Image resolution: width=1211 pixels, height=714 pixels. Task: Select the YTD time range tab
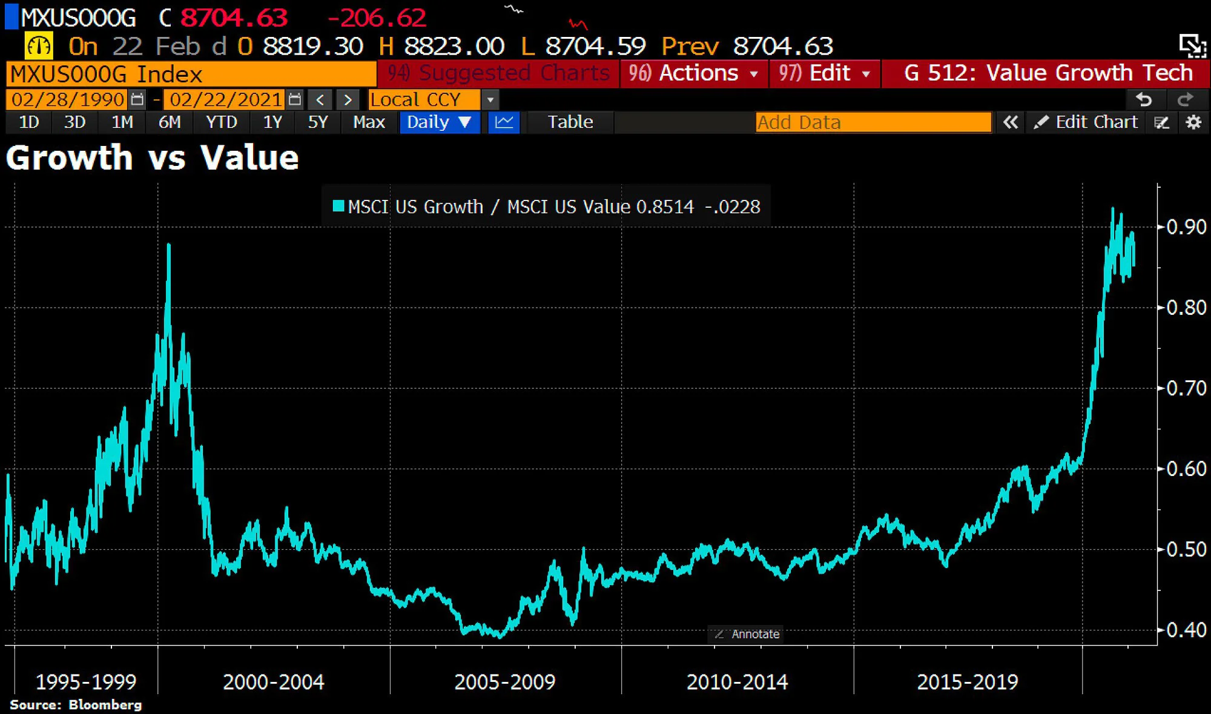tap(222, 122)
